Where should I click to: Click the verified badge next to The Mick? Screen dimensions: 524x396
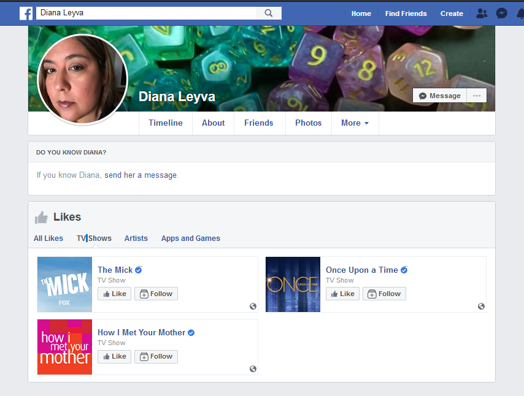pos(138,270)
